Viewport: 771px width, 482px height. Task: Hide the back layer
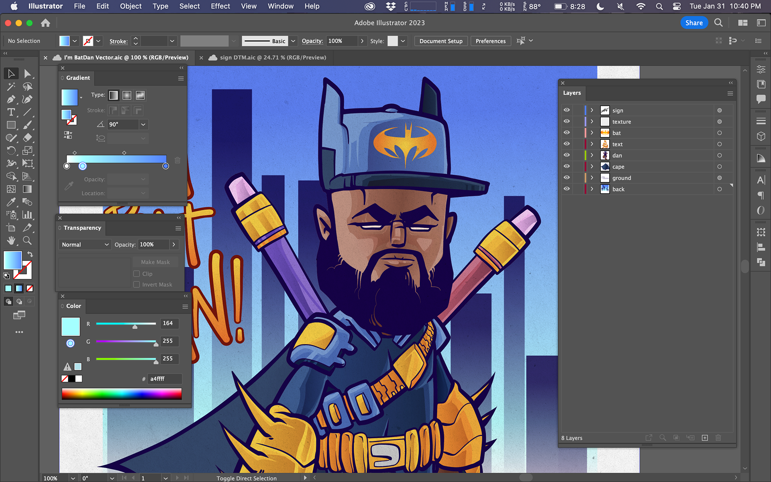(x=567, y=189)
